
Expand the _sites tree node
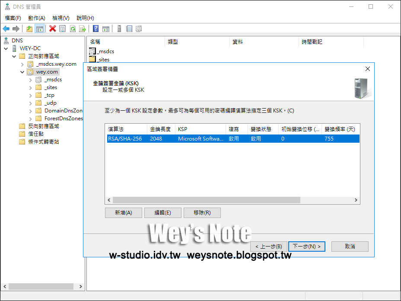coord(30,88)
